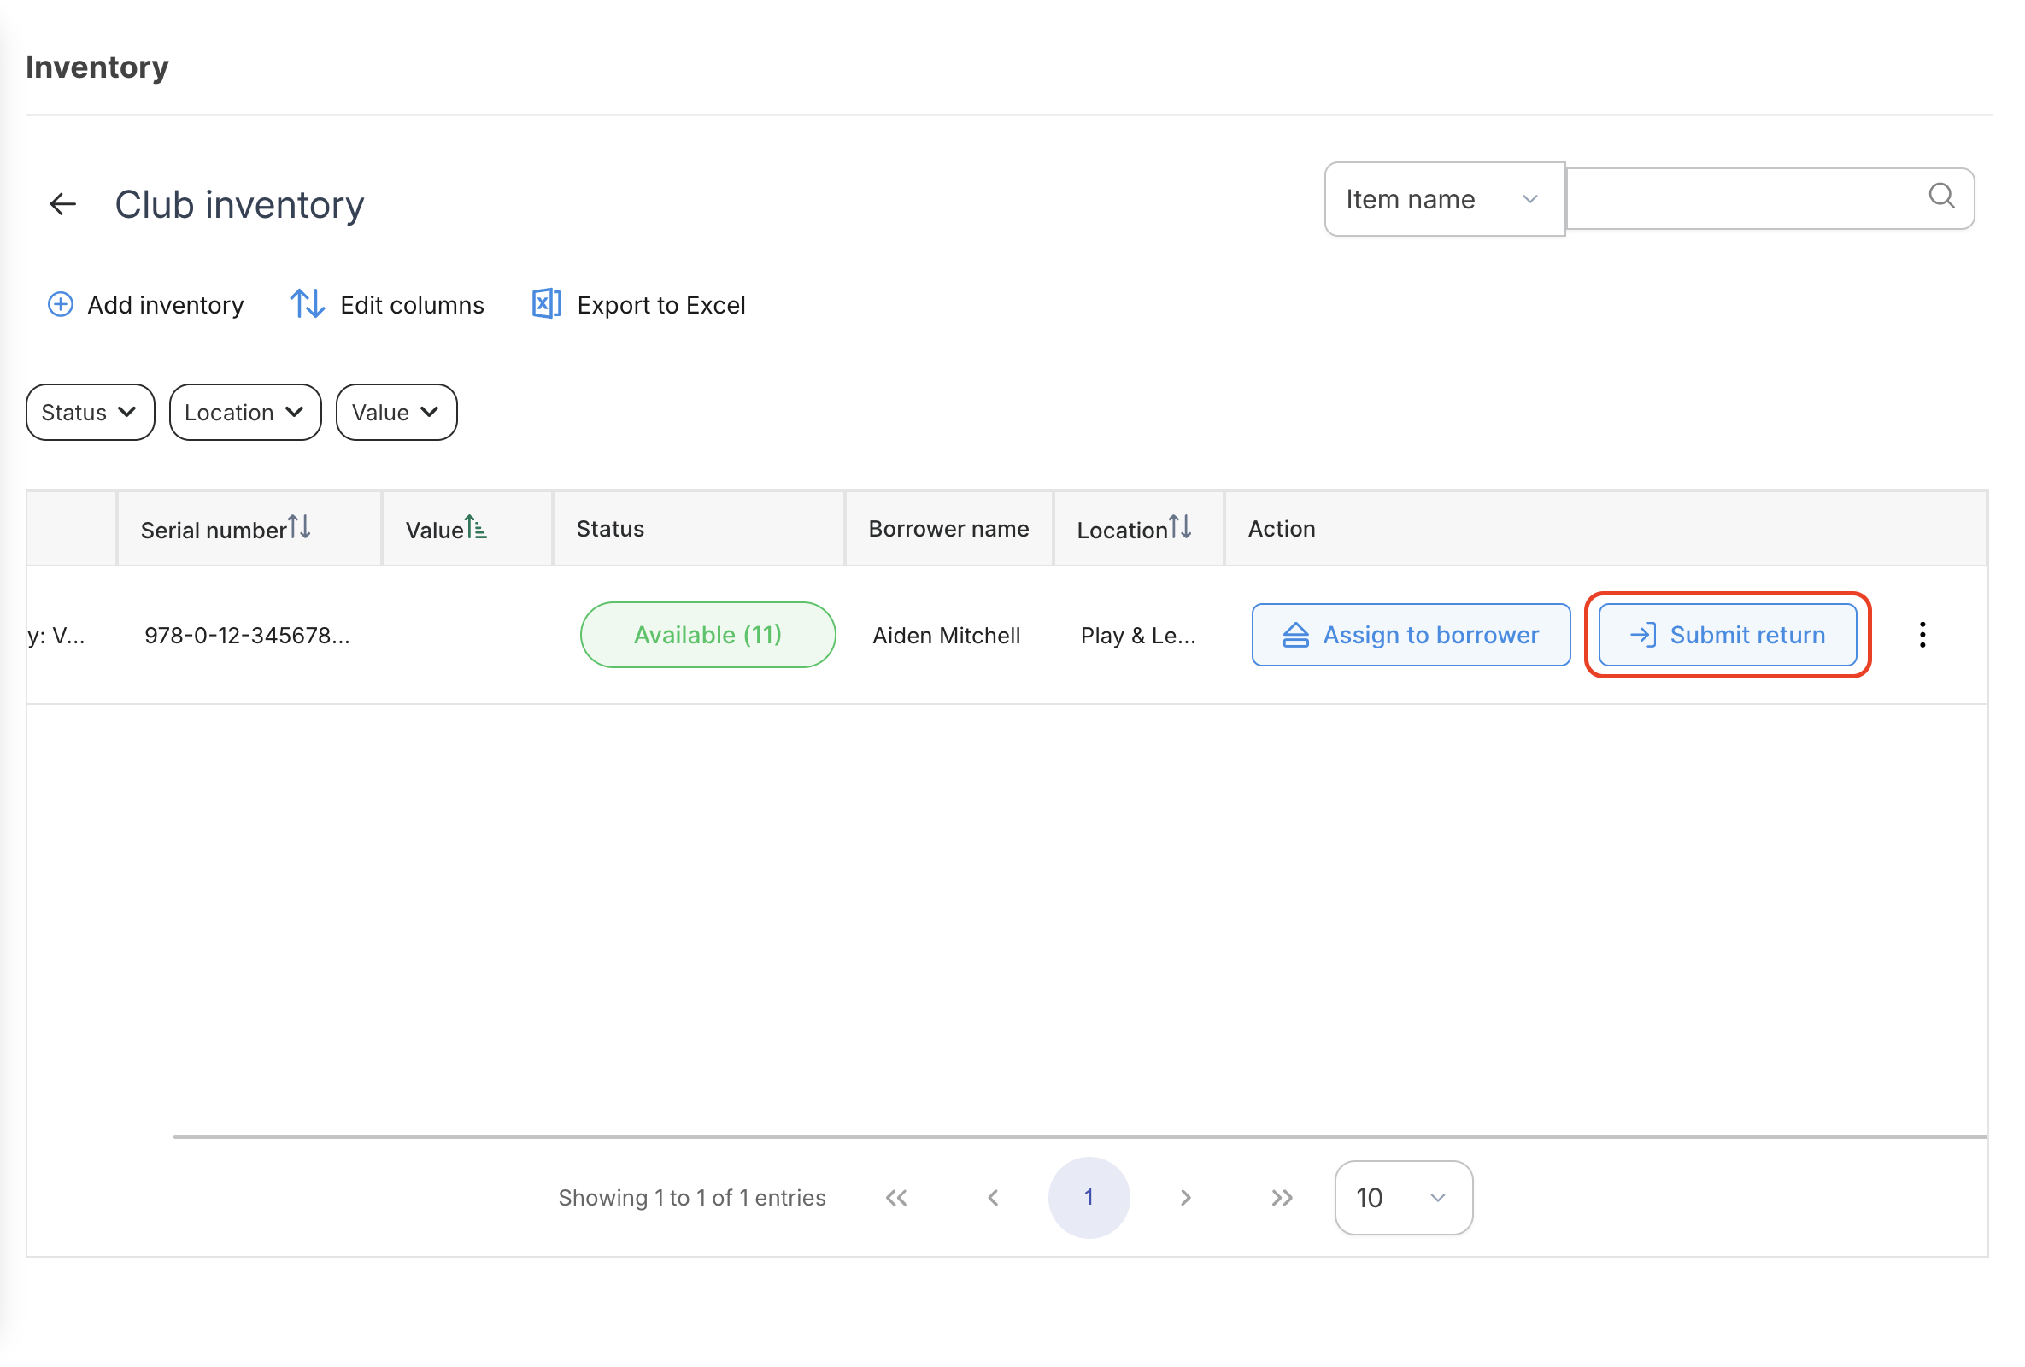Open the Item name search-type dropdown
The image size is (2025, 1367).
click(1444, 200)
